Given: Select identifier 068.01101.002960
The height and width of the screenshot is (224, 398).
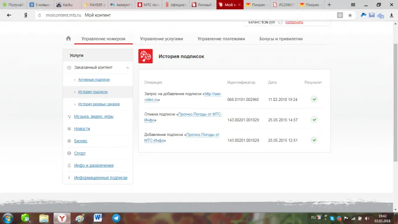Looking at the screenshot, I should (243, 100).
